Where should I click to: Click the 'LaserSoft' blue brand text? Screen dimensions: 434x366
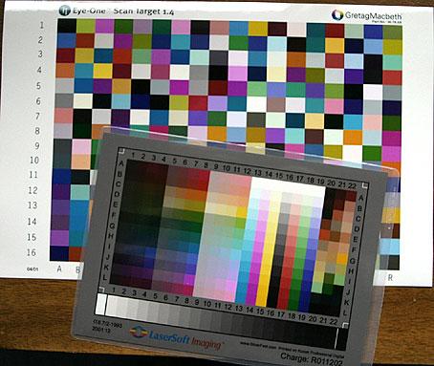[169, 337]
